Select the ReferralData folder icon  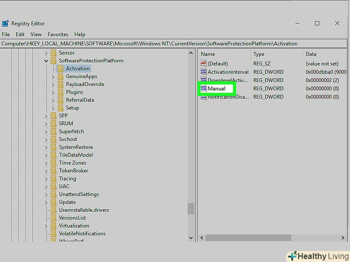click(61, 100)
